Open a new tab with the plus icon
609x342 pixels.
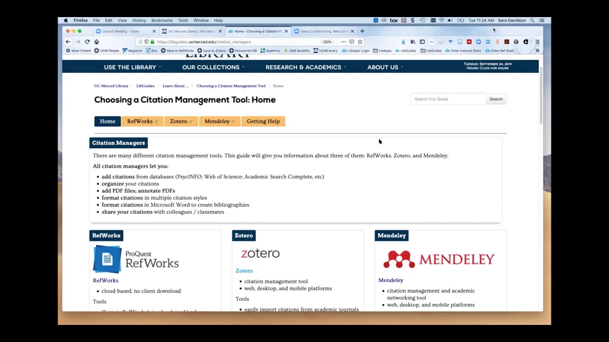click(x=362, y=31)
